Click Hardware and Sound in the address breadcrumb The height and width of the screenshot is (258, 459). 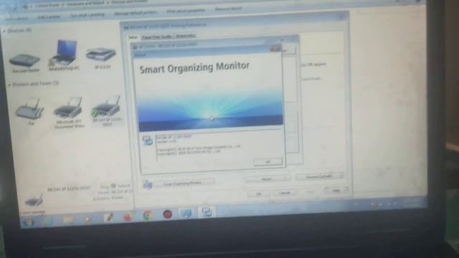[85, 4]
